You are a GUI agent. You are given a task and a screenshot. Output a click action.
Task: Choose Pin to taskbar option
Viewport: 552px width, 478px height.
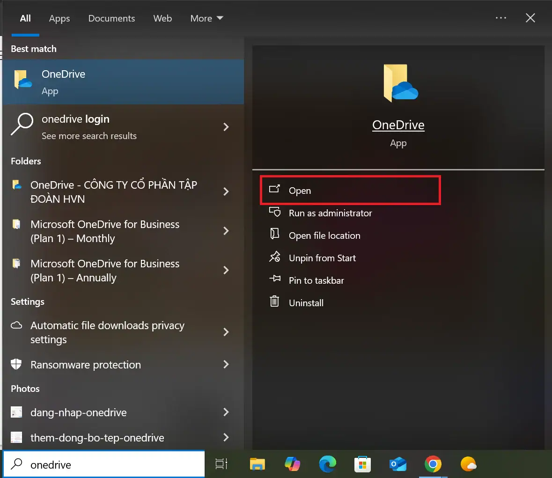tap(316, 280)
